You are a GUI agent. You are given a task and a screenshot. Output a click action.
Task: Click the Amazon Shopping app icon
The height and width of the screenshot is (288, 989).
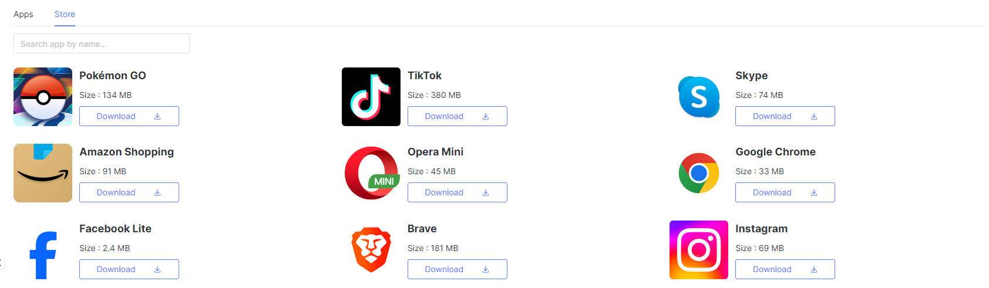coord(43,173)
